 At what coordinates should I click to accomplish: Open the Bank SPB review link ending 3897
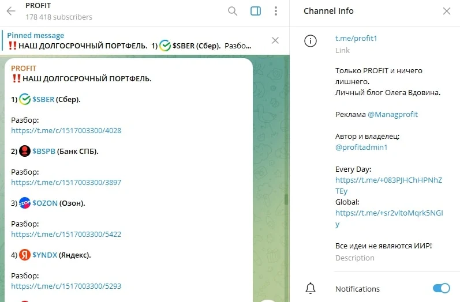(x=66, y=183)
